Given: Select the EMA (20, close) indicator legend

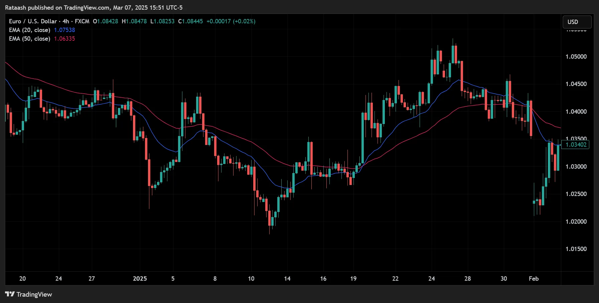Looking at the screenshot, I should click(30, 30).
